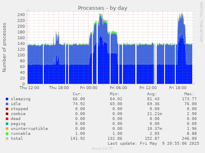The width and height of the screenshot is (205, 153).
Task: Click the 240 y-axis tick label
Action: 21,15
